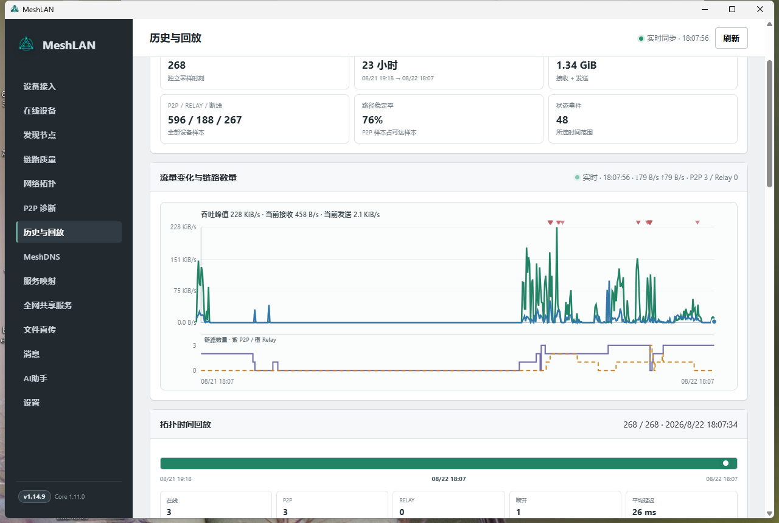Click the topology playback slider handle
The height and width of the screenshot is (523, 779).
pos(725,463)
